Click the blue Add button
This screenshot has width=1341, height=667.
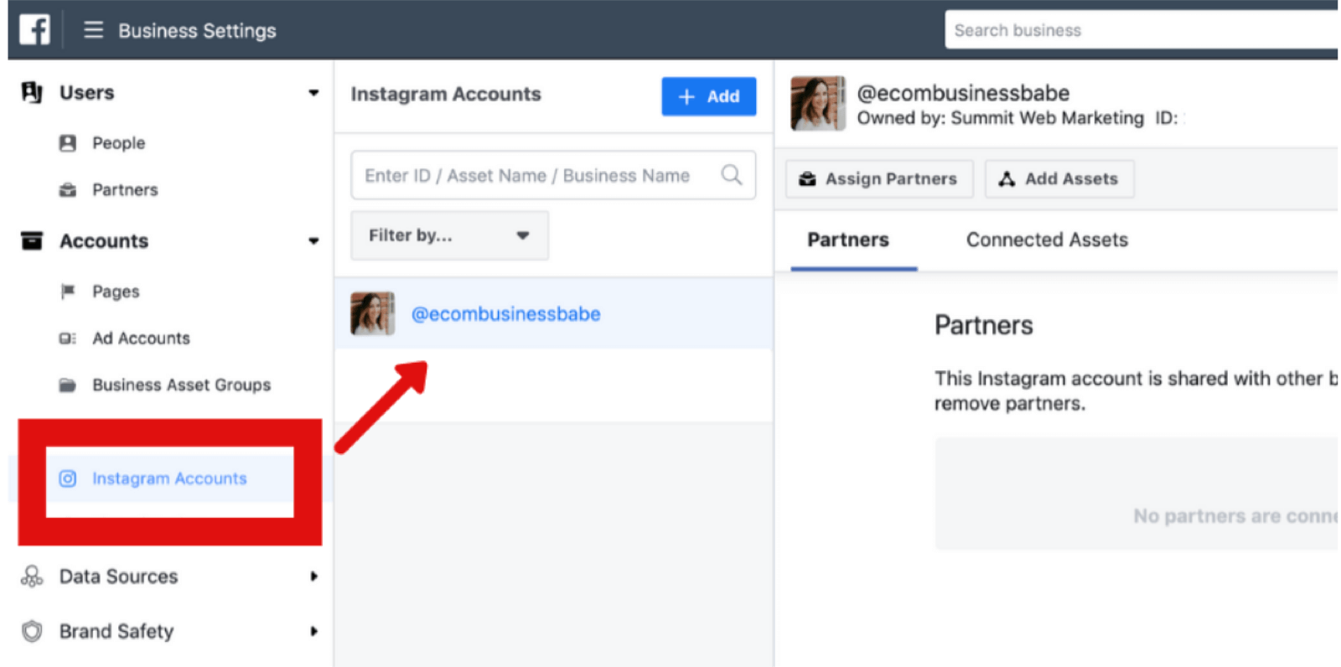[x=708, y=96]
